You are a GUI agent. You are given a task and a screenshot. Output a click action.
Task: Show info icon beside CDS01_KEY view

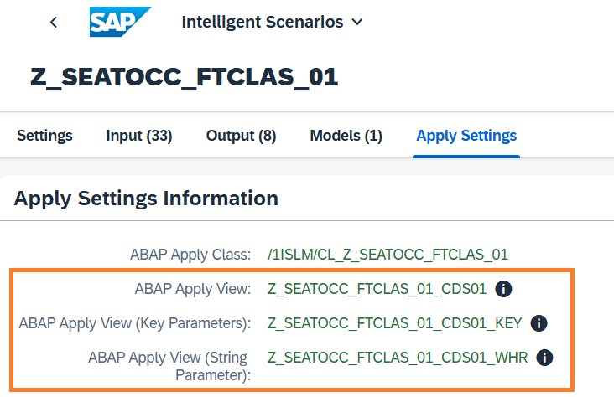coord(539,323)
